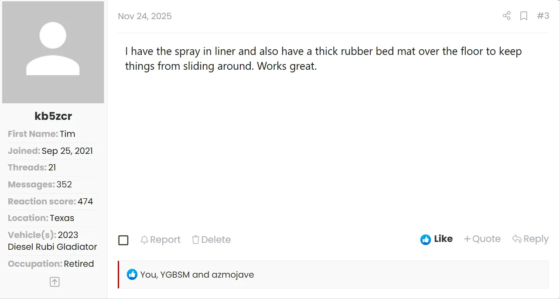
Task: Bookmark this post
Action: pyautogui.click(x=524, y=16)
